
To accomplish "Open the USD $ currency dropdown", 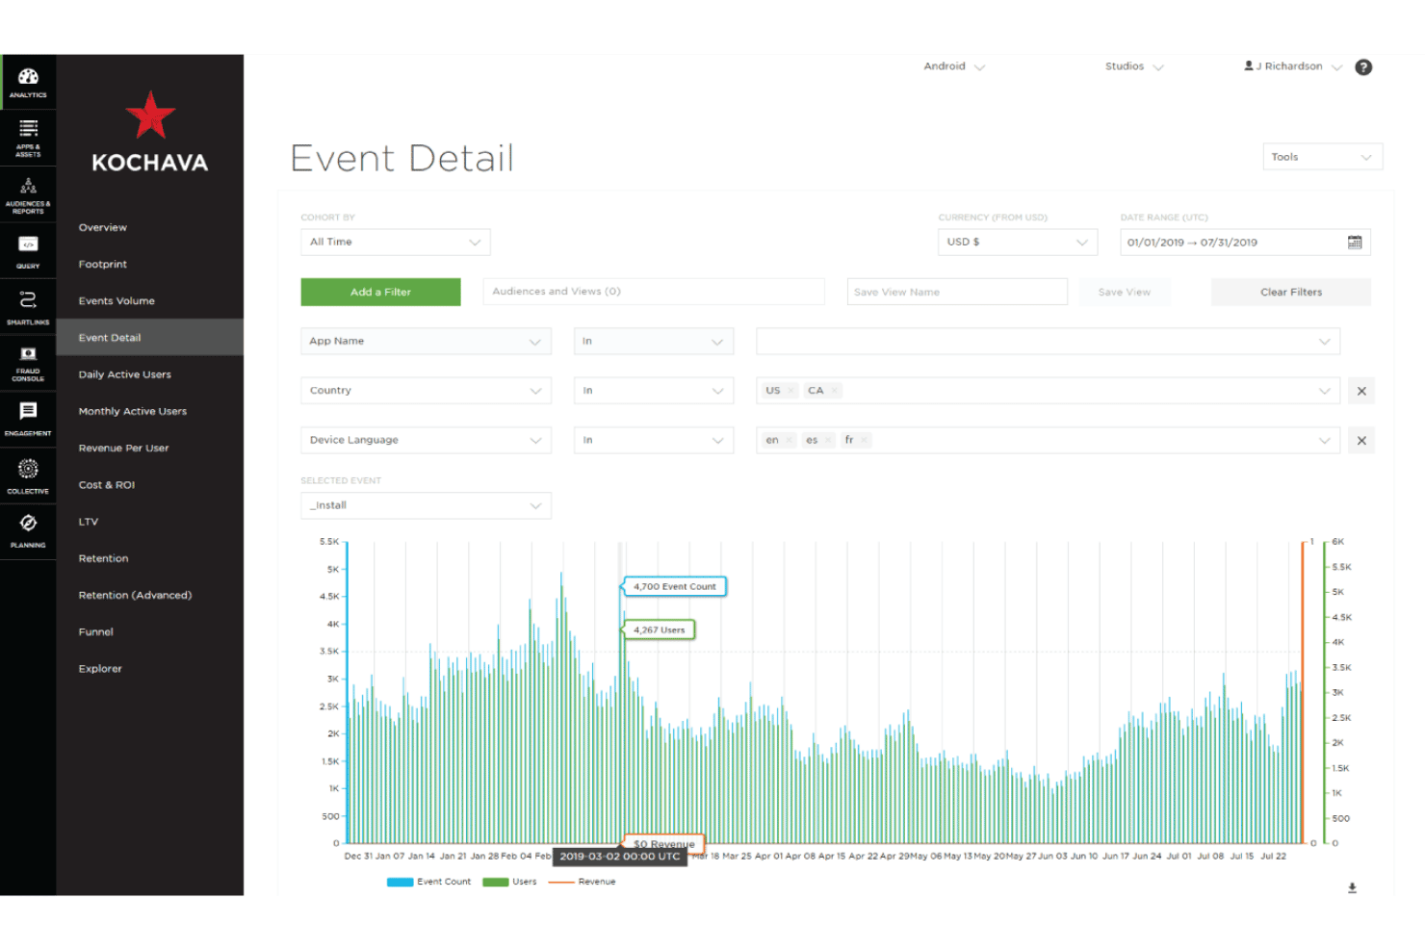I will [x=1018, y=242].
